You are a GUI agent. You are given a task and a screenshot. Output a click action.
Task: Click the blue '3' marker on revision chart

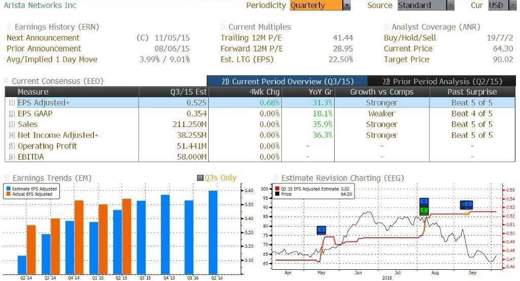pos(321,230)
